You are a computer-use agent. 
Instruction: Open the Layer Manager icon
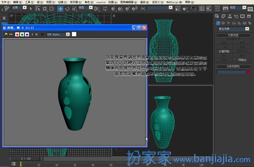193,8
